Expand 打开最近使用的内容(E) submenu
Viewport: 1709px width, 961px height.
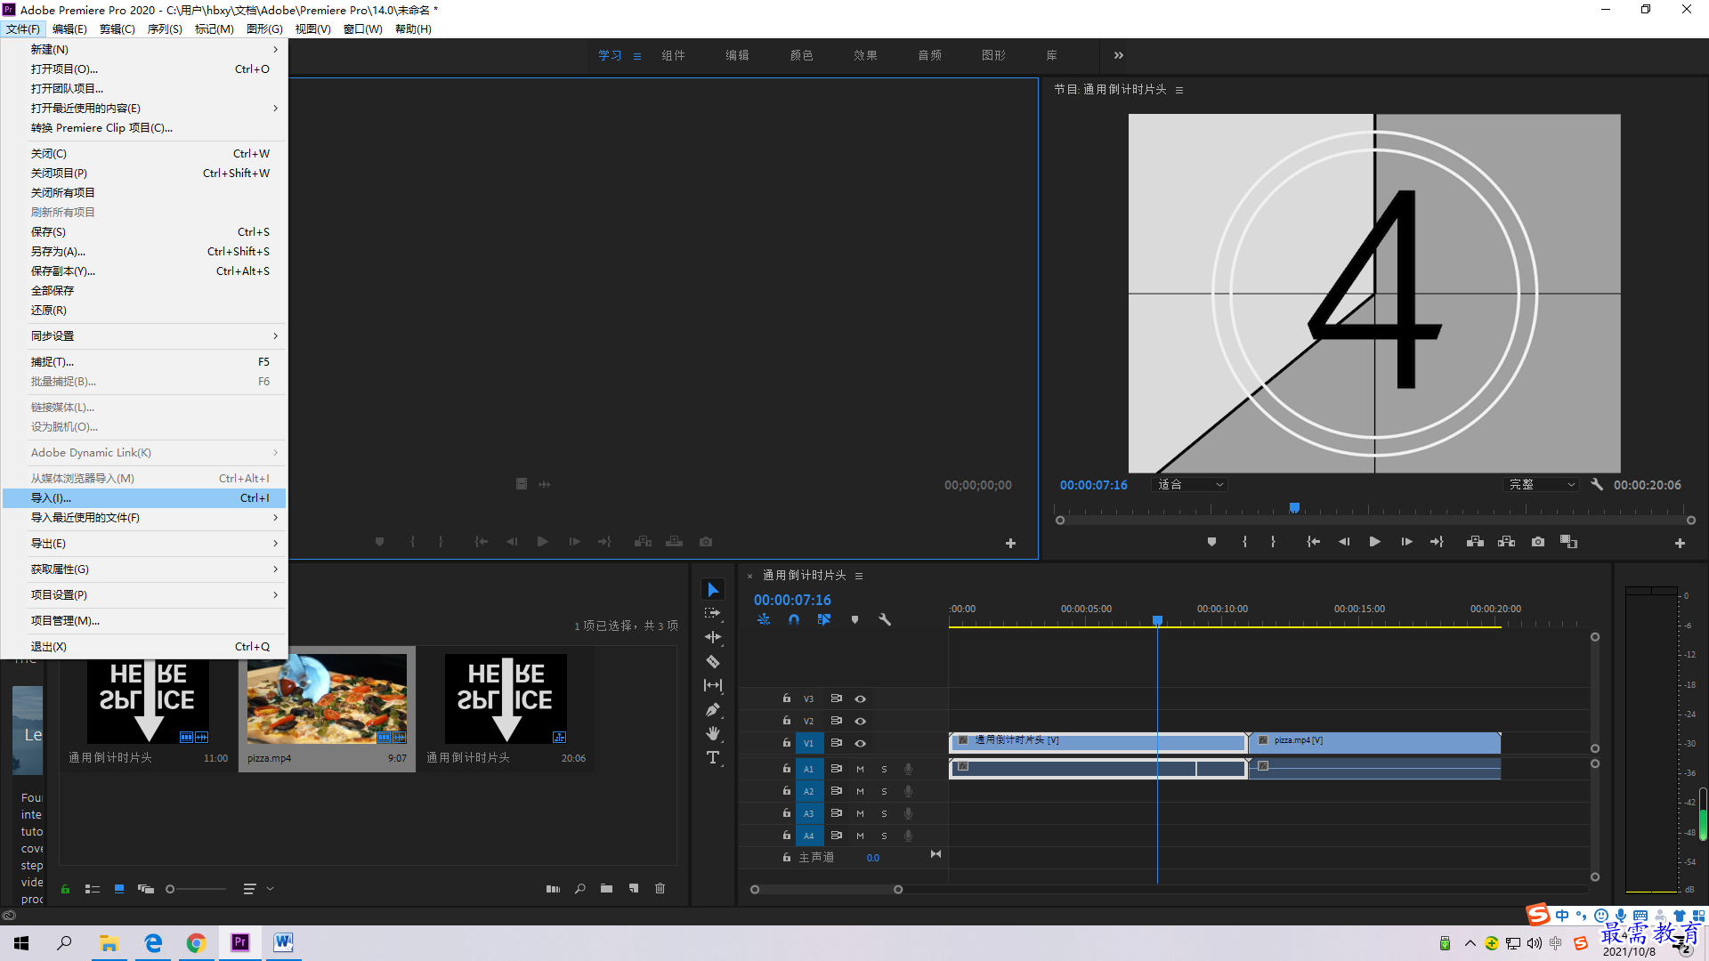[x=144, y=109]
